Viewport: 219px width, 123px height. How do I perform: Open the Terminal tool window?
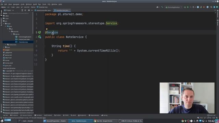coord(38,115)
